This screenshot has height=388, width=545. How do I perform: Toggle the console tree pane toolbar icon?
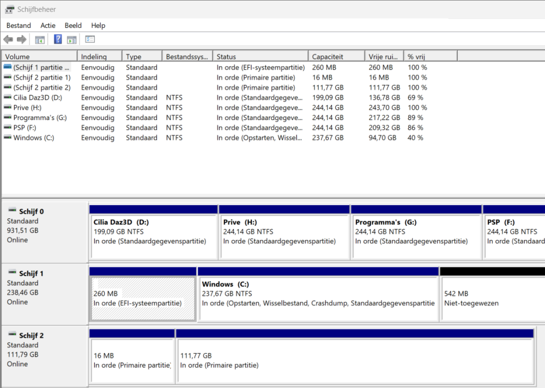click(40, 39)
